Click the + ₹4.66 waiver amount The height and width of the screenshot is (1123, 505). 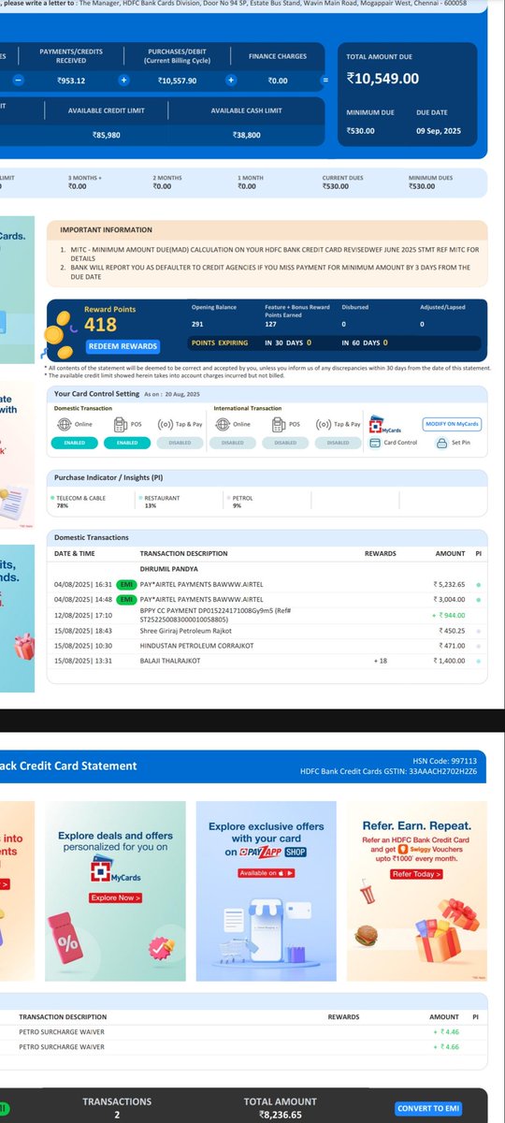pyautogui.click(x=447, y=1046)
